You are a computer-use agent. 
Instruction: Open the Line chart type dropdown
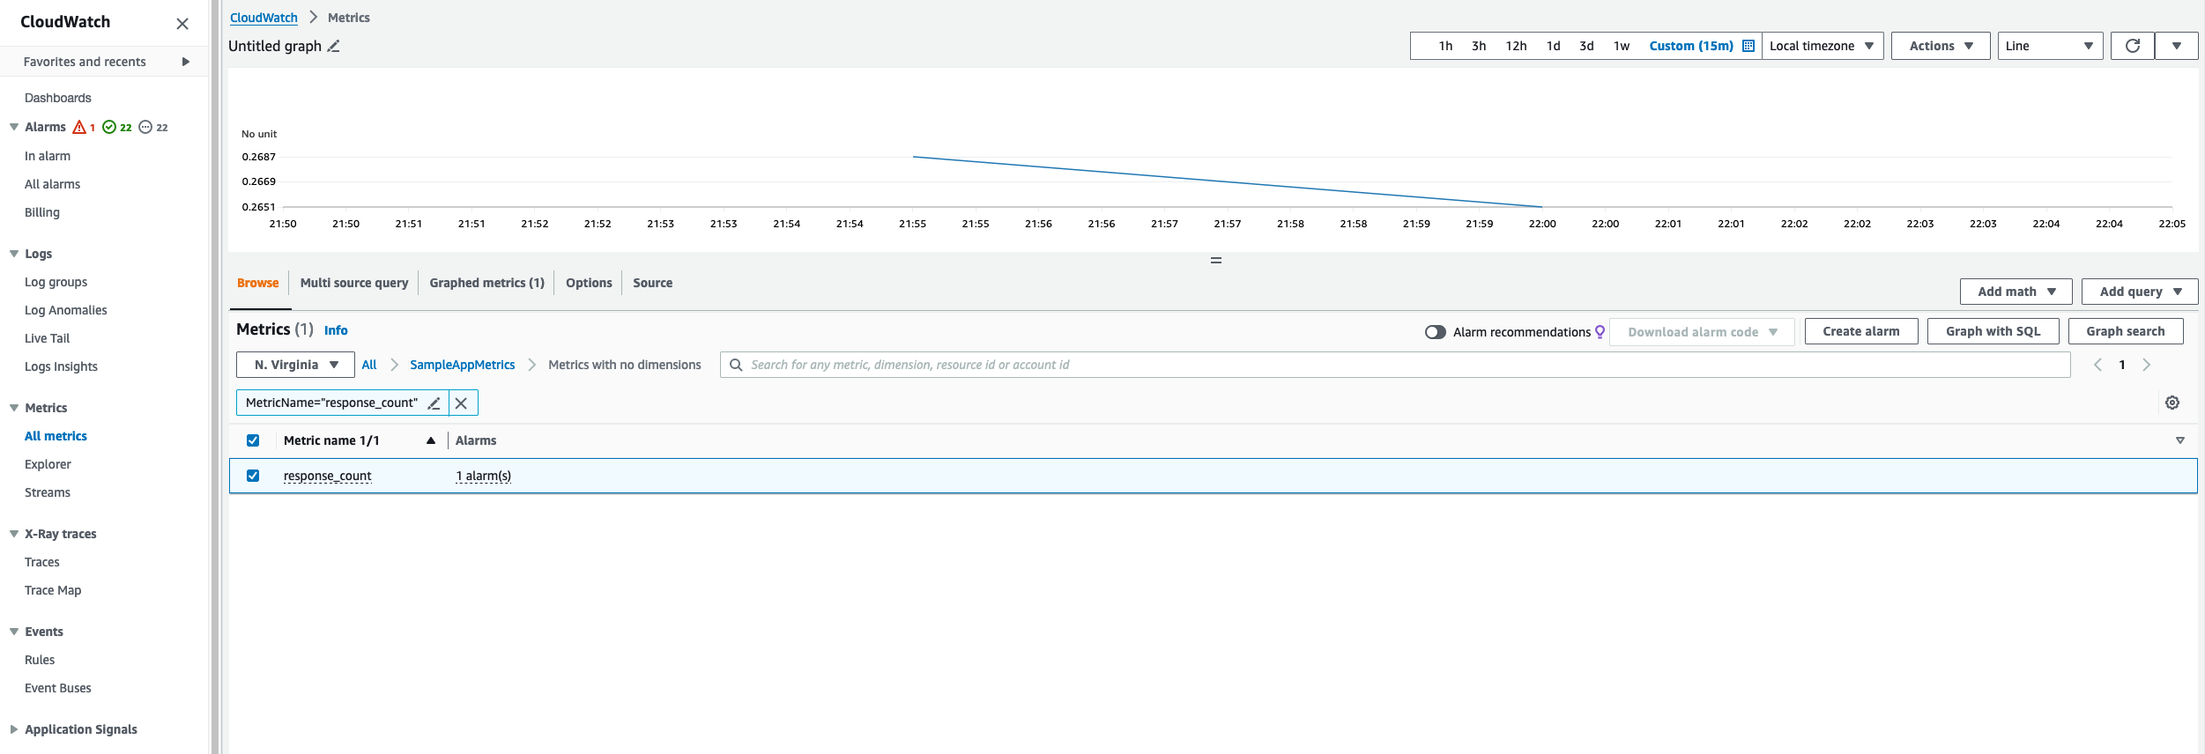(x=2050, y=46)
